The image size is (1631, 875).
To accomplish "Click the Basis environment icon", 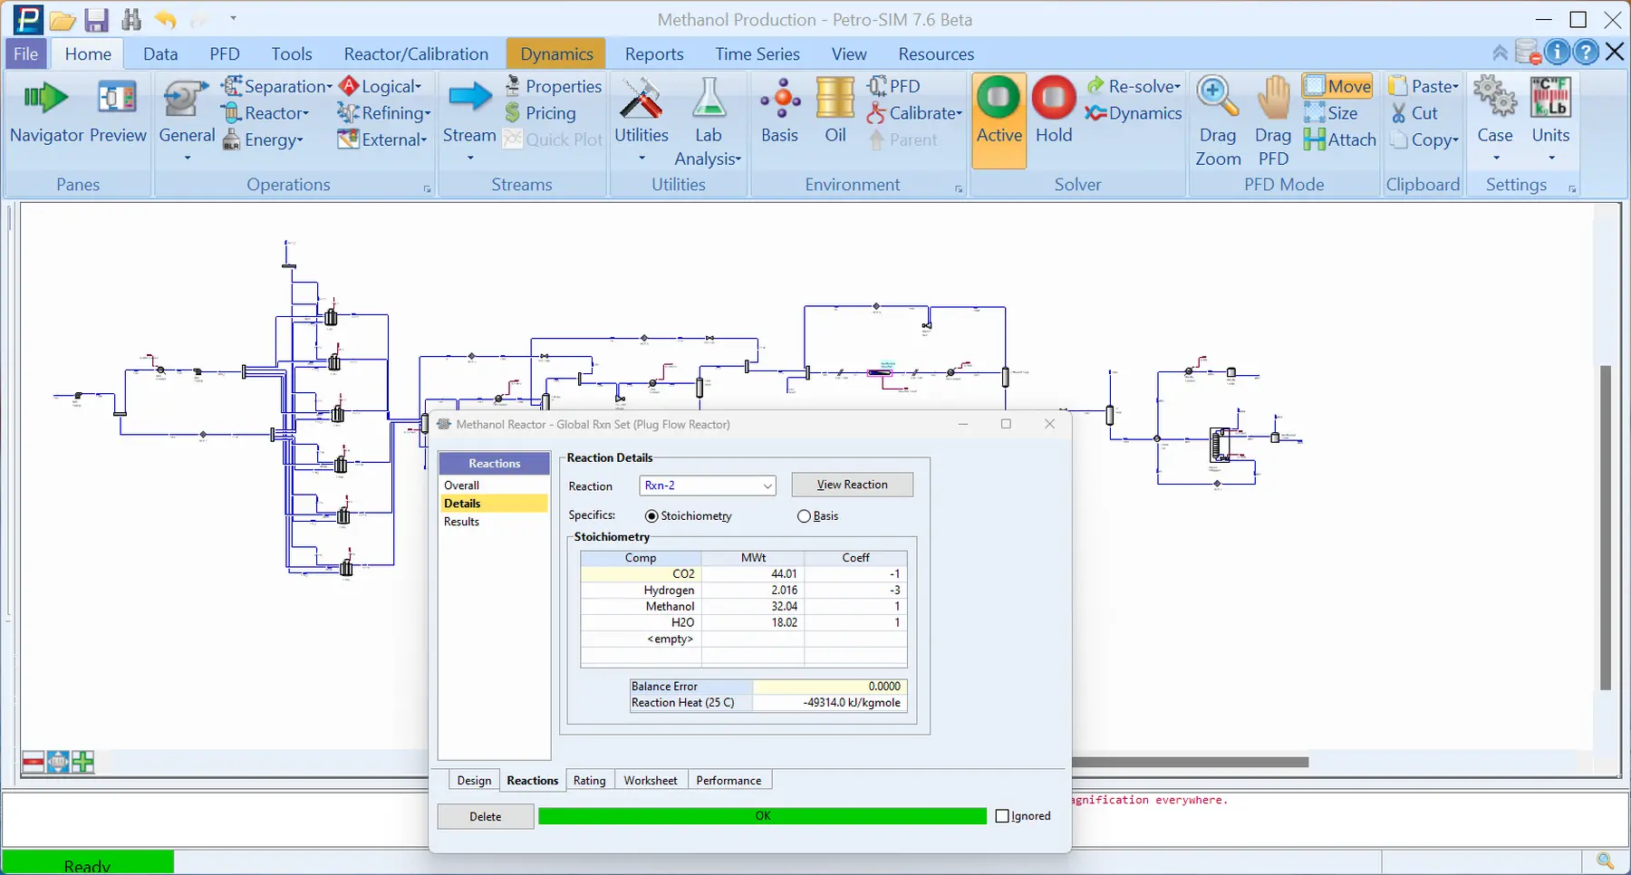I will (x=779, y=112).
